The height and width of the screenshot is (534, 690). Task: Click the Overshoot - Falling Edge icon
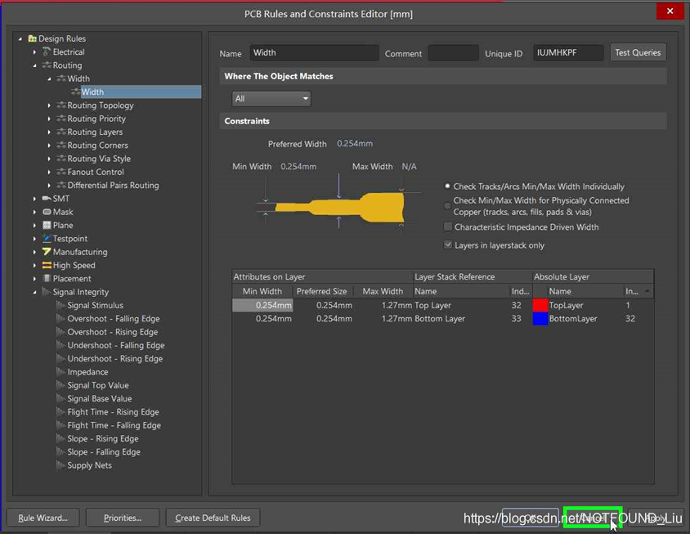(x=61, y=319)
